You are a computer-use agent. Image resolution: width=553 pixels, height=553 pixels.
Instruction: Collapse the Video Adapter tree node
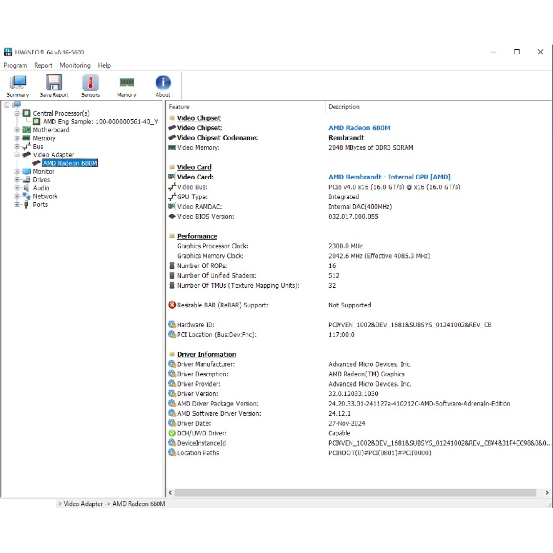(17, 155)
